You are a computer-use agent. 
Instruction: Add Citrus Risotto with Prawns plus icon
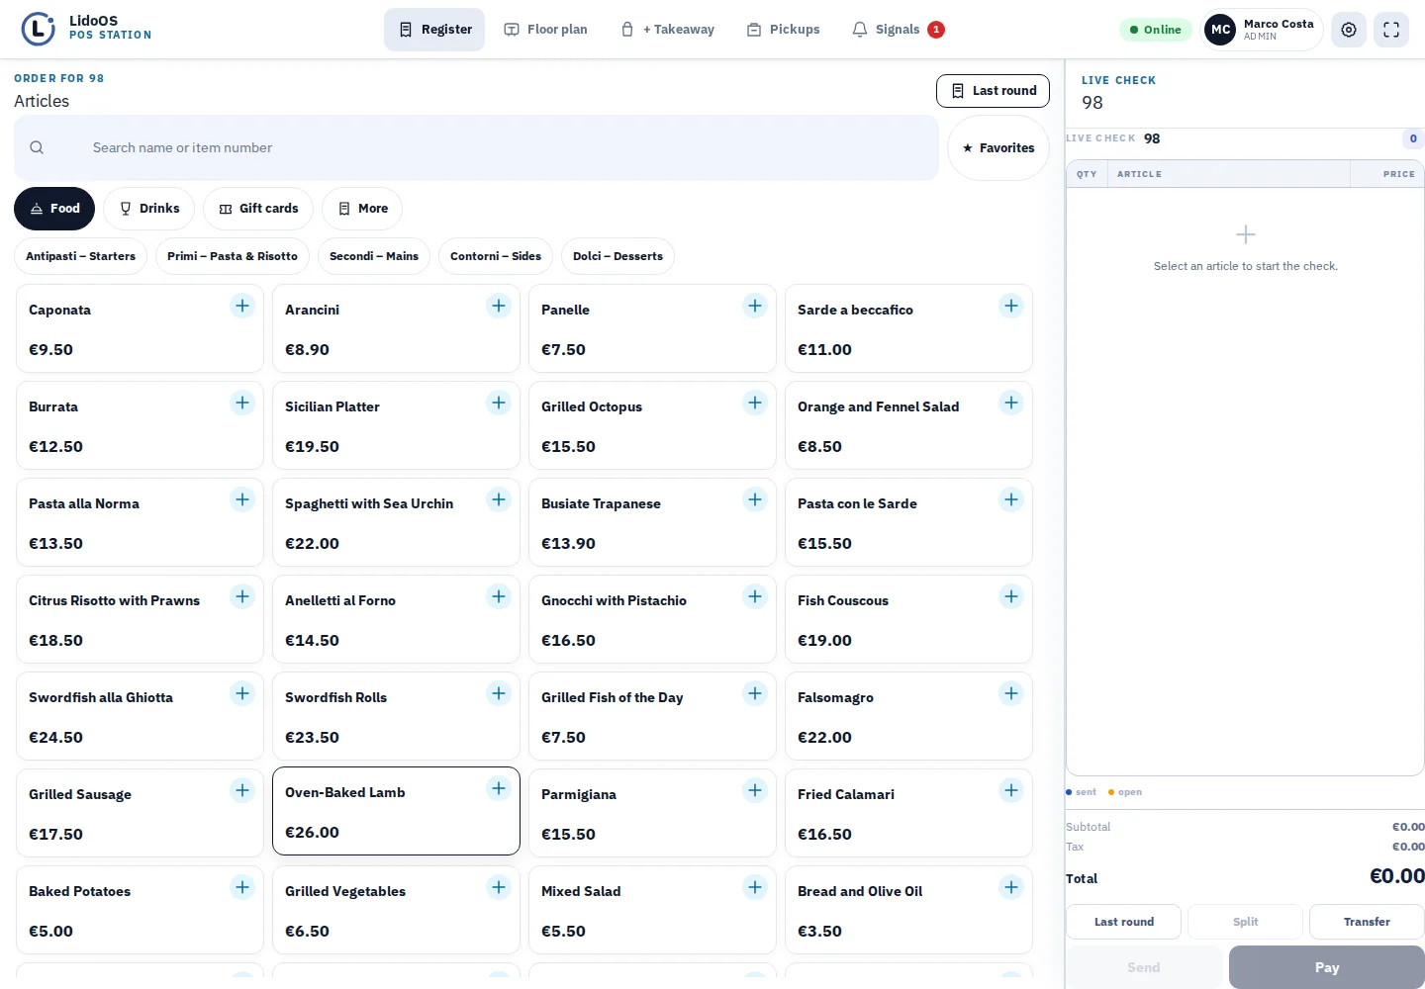point(242,596)
